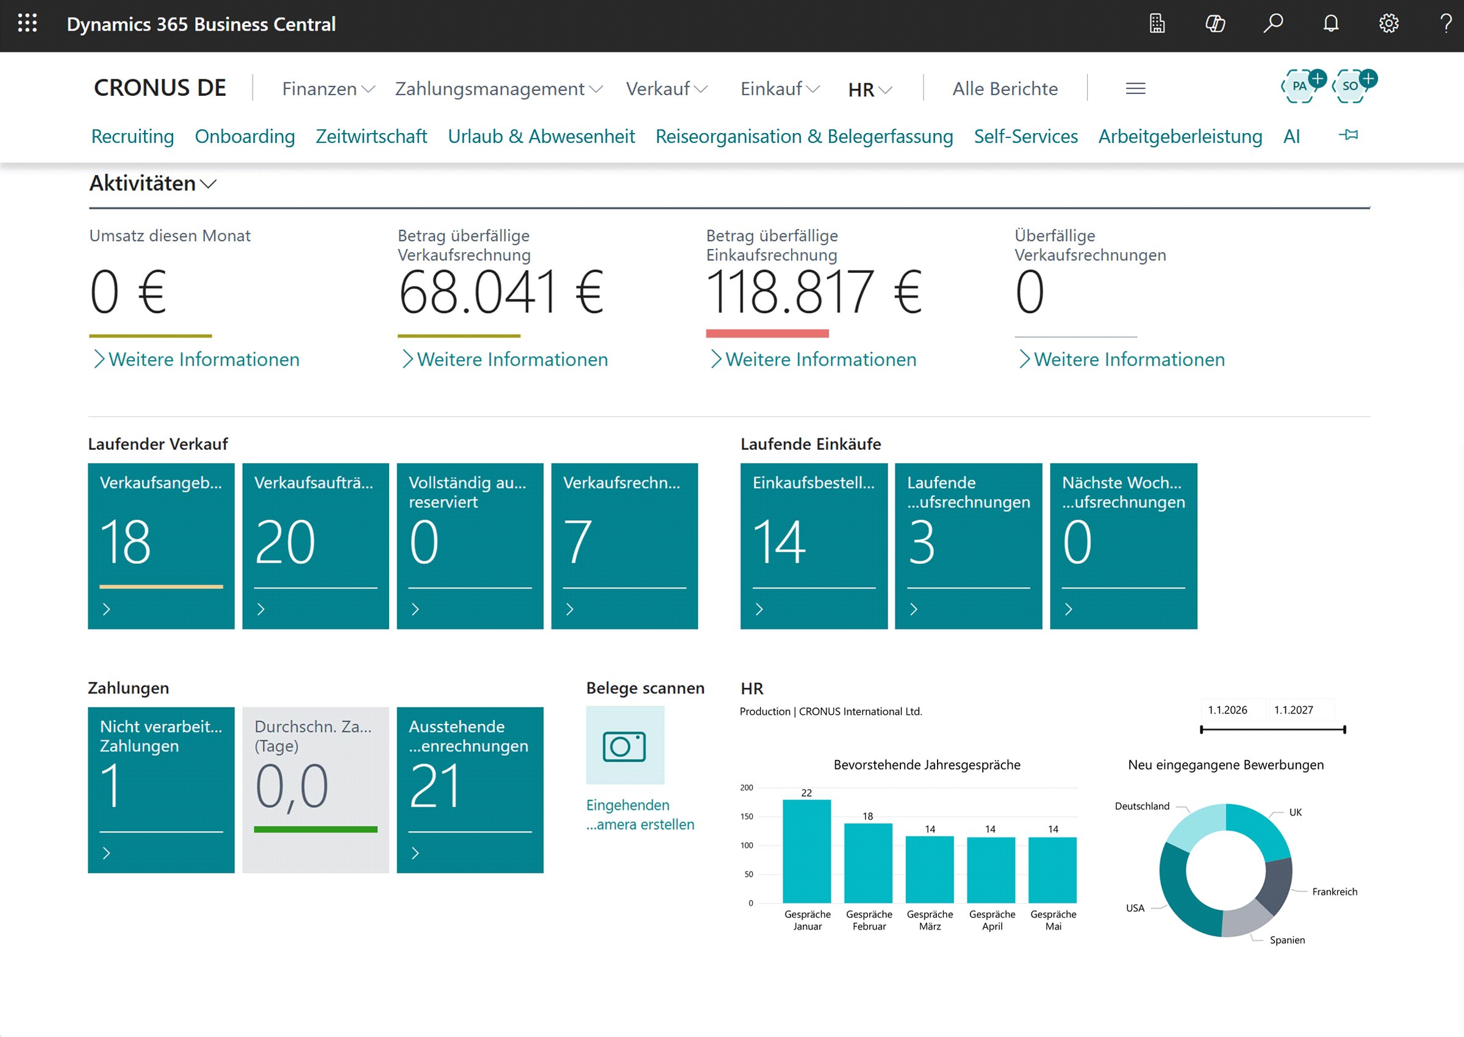This screenshot has height=1037, width=1464.
Task: Expand the Finanzen dropdown menu
Action: (328, 88)
